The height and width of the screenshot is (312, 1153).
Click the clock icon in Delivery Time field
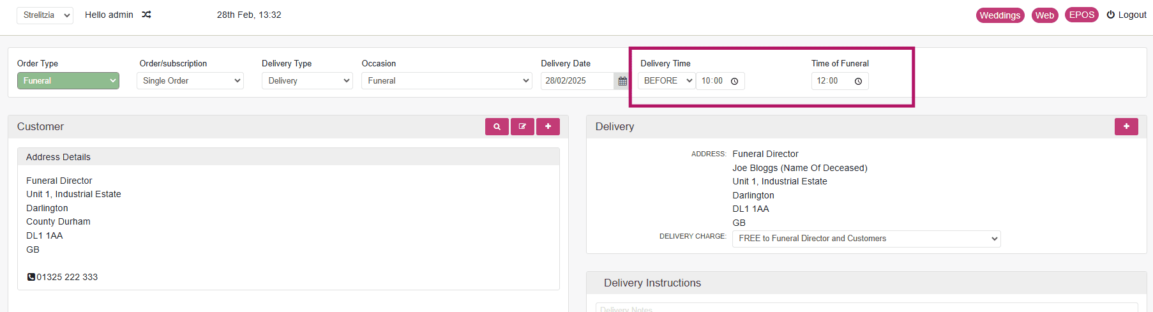point(734,81)
